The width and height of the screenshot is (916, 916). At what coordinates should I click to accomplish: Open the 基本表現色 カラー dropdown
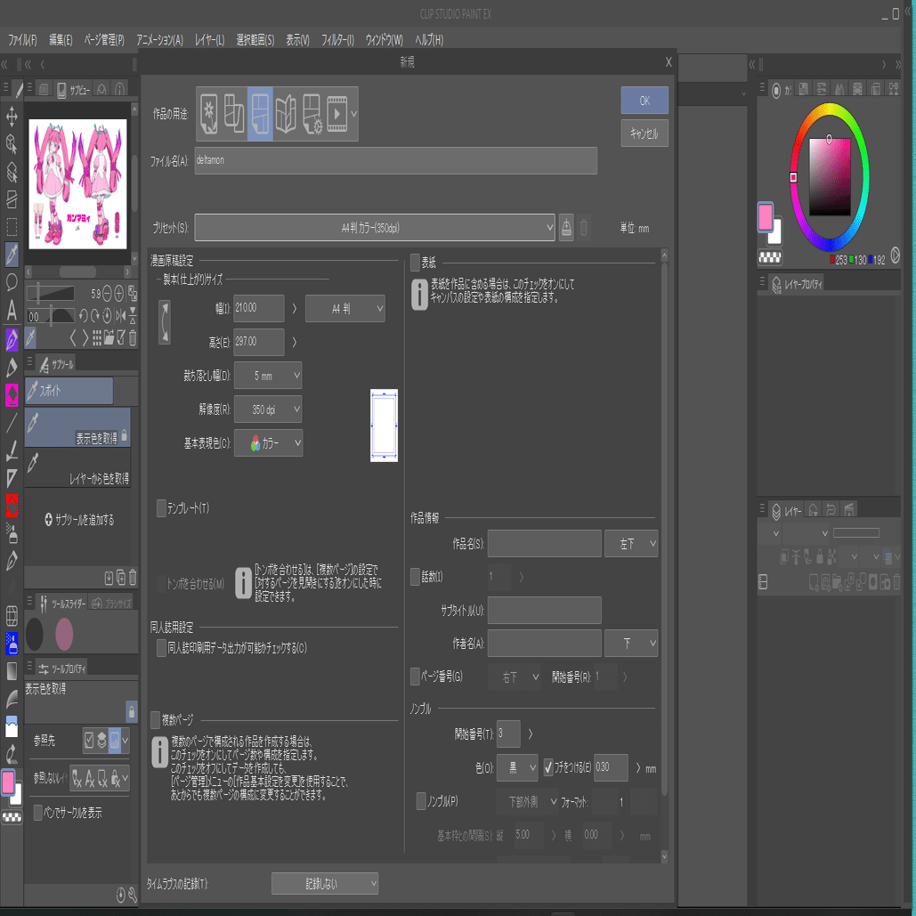(268, 442)
